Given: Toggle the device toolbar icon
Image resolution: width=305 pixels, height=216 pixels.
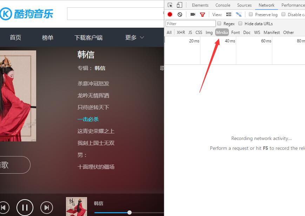Looking at the screenshot, I should click(179, 5).
